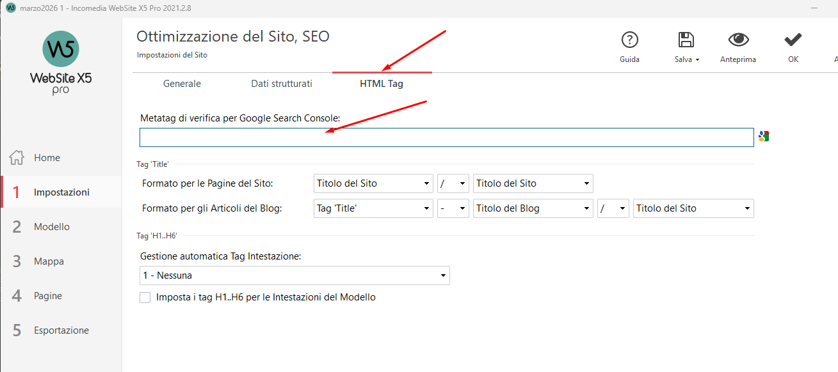Open Gestione automatica Tag Intestazione dropdown
The width and height of the screenshot is (838, 372).
click(x=294, y=275)
